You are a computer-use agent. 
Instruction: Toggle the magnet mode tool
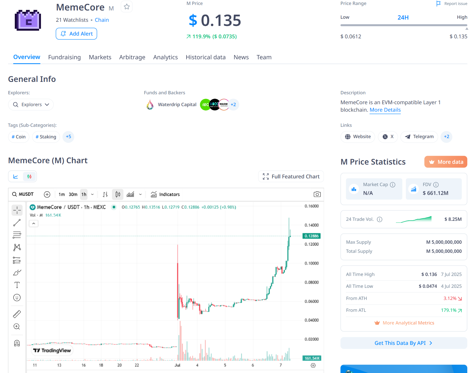(17, 343)
